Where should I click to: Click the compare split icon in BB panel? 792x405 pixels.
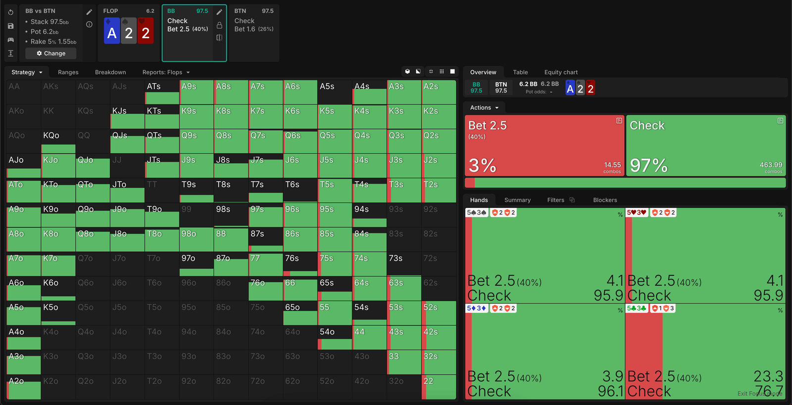click(219, 38)
